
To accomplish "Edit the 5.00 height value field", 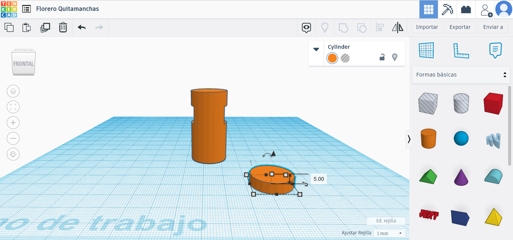I will [x=318, y=179].
